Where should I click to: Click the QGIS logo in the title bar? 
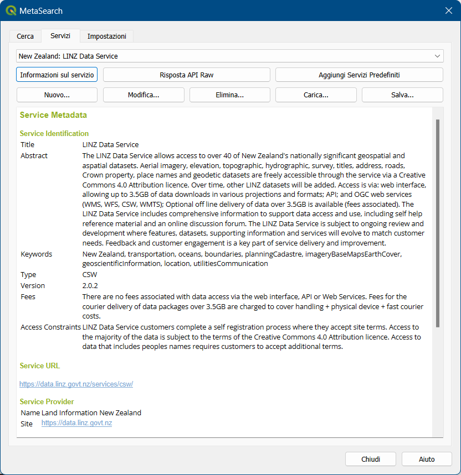pos(11,11)
